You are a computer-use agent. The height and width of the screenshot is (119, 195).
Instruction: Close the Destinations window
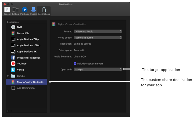5,4
